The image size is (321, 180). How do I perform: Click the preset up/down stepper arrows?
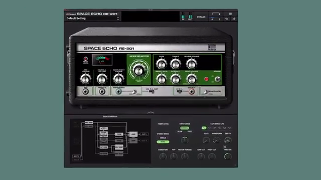coord(118,18)
